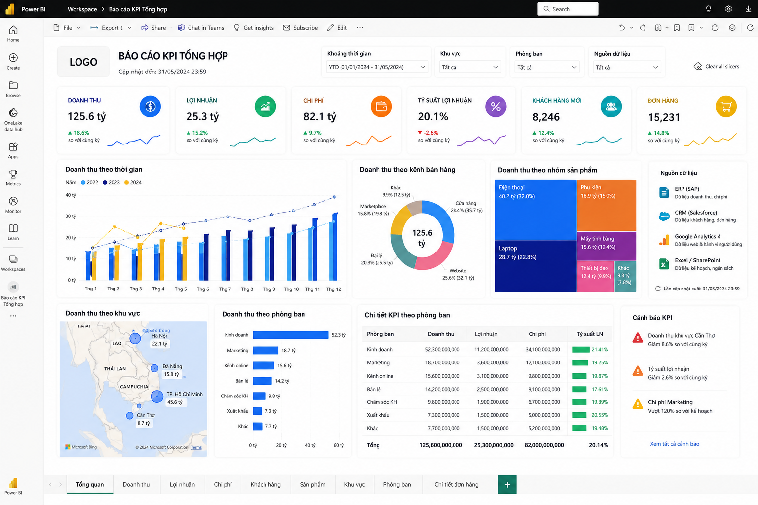Click the Subscribe button

click(x=300, y=28)
